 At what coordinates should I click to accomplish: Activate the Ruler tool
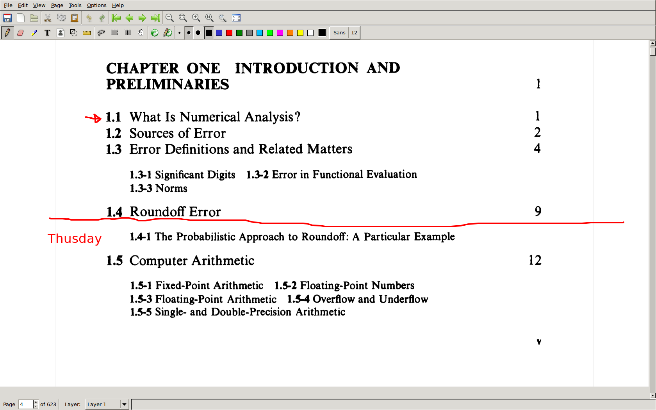(x=87, y=33)
